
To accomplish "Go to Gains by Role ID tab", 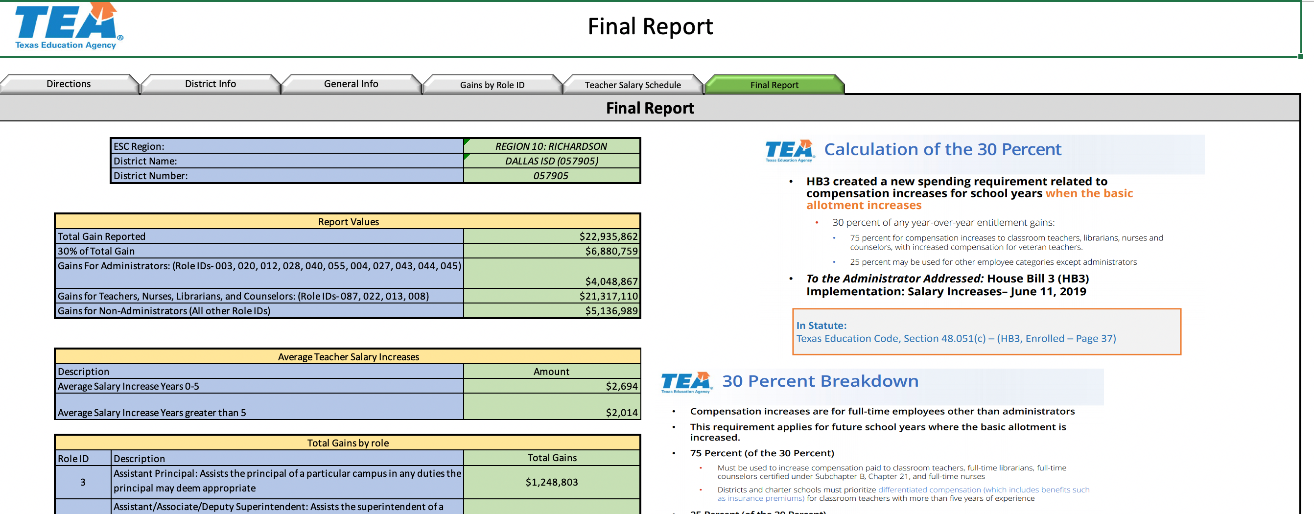I will tap(492, 85).
